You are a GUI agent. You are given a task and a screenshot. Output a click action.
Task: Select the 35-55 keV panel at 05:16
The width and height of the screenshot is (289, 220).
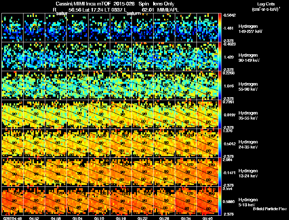[x=121, y=114]
